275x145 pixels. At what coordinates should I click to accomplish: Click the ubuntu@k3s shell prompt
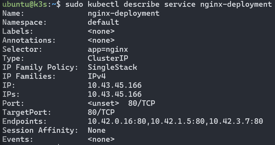(x=26, y=5)
